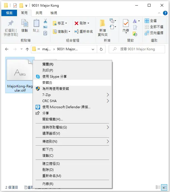Open the View ribbon tab
This screenshot has height=192, width=170.
coord(54,13)
